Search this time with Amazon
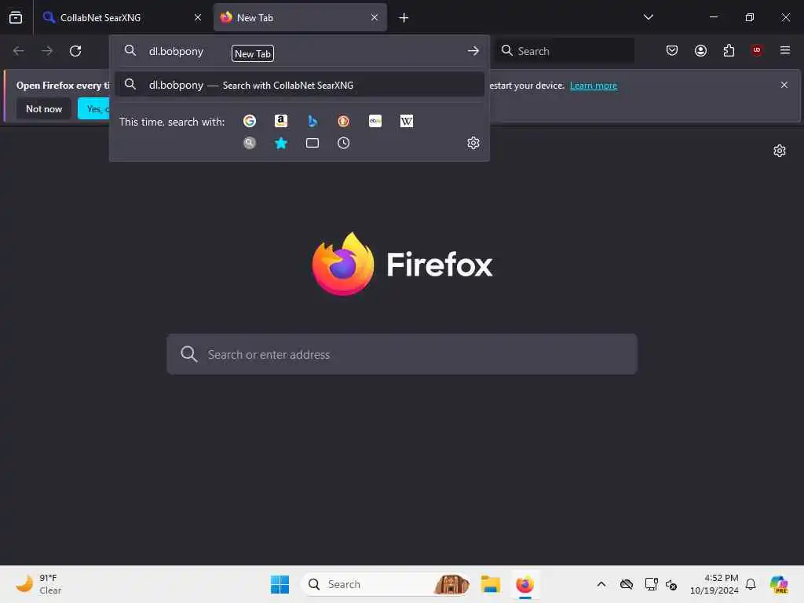The height and width of the screenshot is (603, 804). coord(281,121)
